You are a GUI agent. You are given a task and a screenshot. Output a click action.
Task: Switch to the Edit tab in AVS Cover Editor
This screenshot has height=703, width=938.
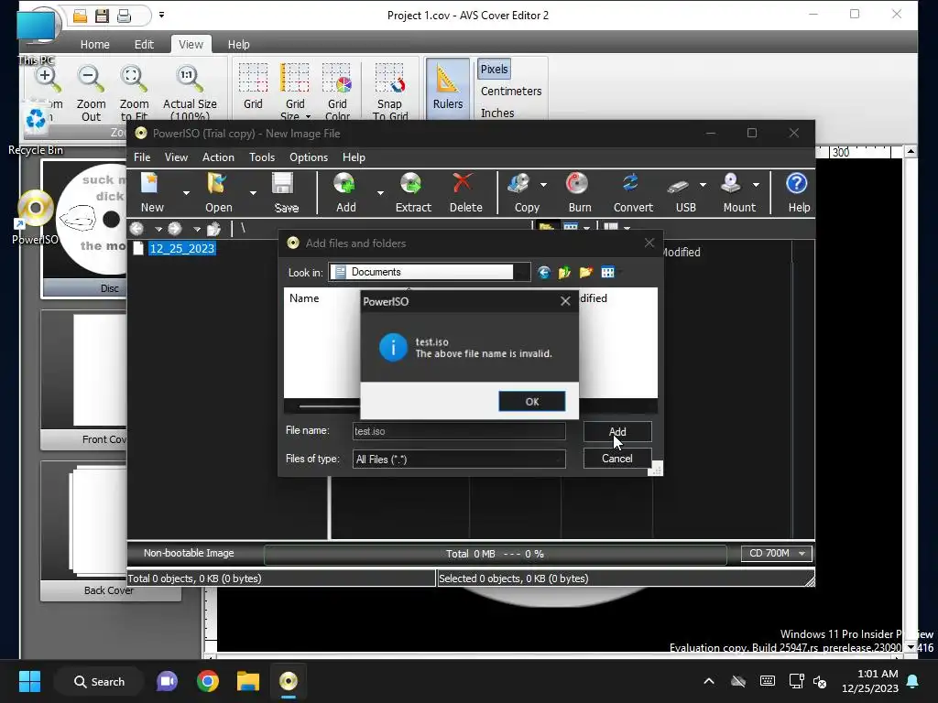144,44
